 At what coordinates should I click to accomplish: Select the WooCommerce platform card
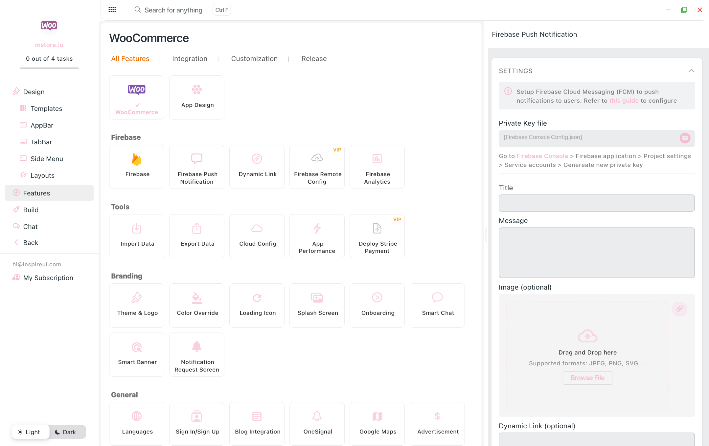pyautogui.click(x=137, y=97)
